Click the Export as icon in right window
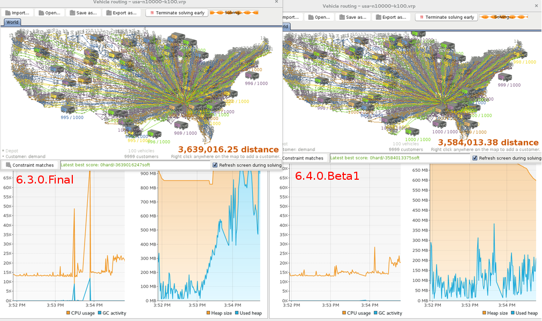The image size is (542, 321). coord(378,17)
